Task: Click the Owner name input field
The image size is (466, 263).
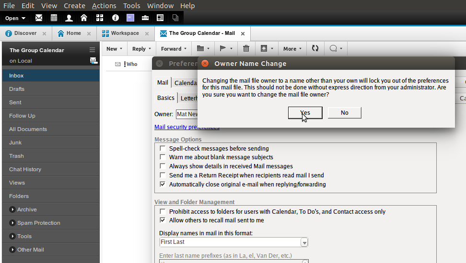Action: [187, 114]
